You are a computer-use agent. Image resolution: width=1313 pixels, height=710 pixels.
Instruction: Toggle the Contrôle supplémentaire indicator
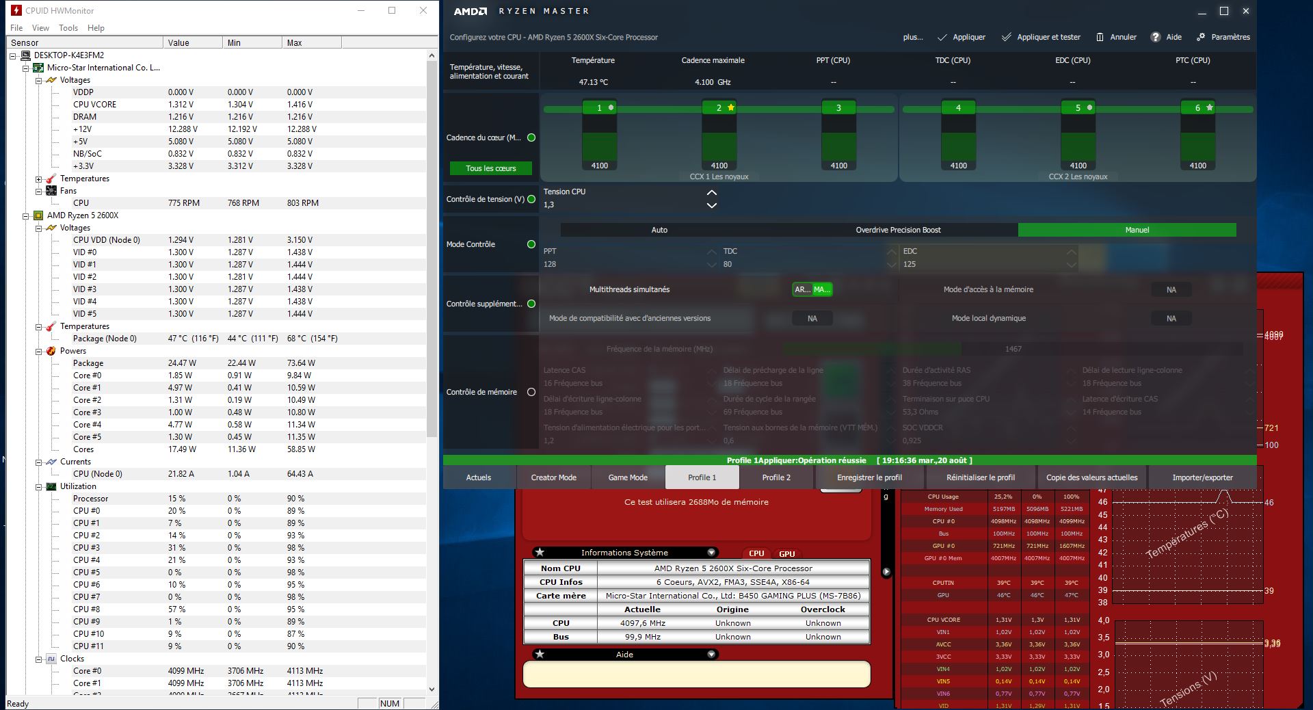(531, 304)
